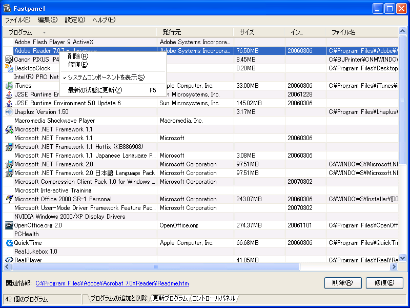The height and width of the screenshot is (308, 410).
Task: Click Java icon of J2SE Update 6 row
Action: [x=9, y=103]
